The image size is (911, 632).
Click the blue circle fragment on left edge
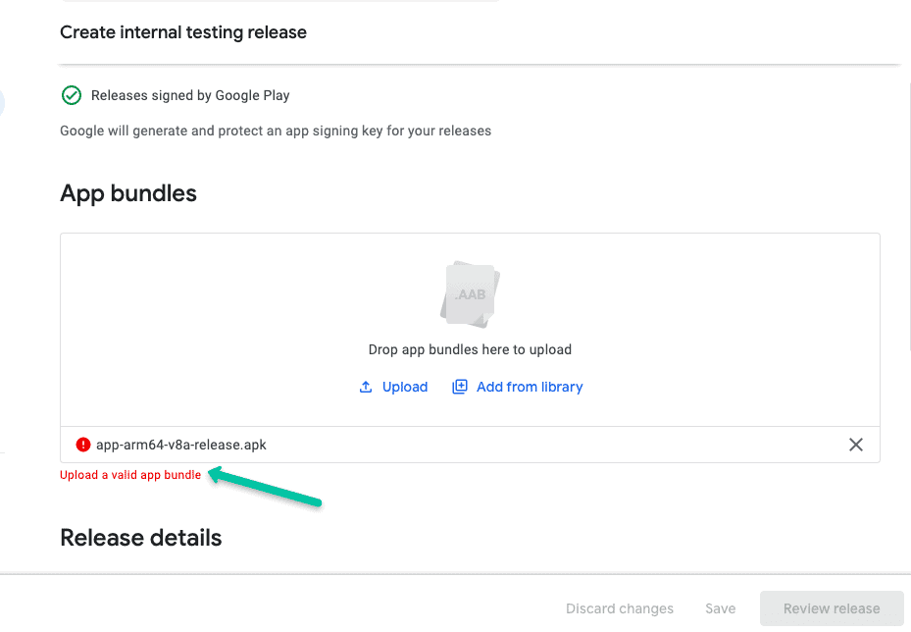tap(3, 103)
